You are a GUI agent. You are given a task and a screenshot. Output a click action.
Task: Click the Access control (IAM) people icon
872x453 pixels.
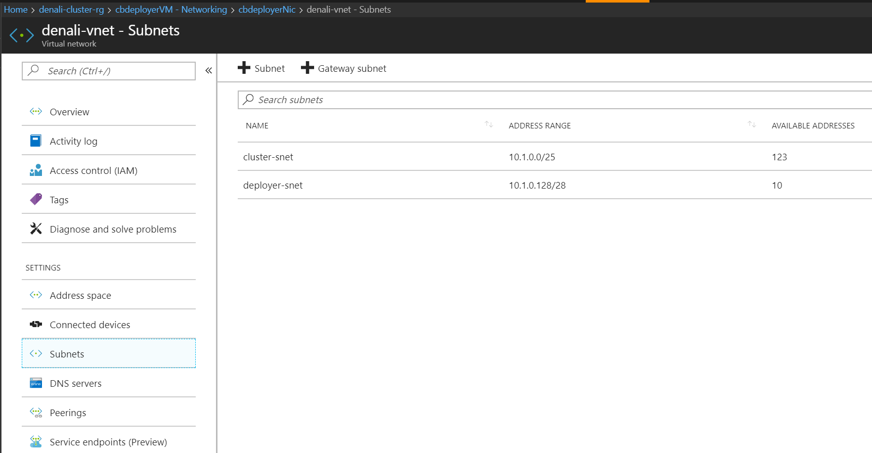(x=36, y=170)
